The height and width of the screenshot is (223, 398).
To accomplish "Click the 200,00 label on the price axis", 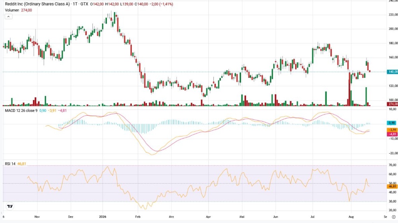I will point(393,29).
